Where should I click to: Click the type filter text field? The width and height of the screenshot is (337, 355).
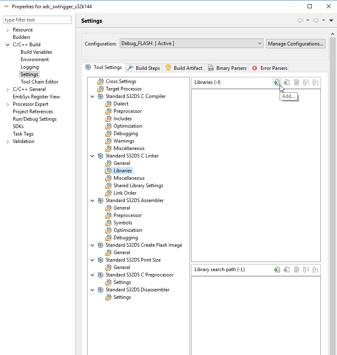[37, 20]
